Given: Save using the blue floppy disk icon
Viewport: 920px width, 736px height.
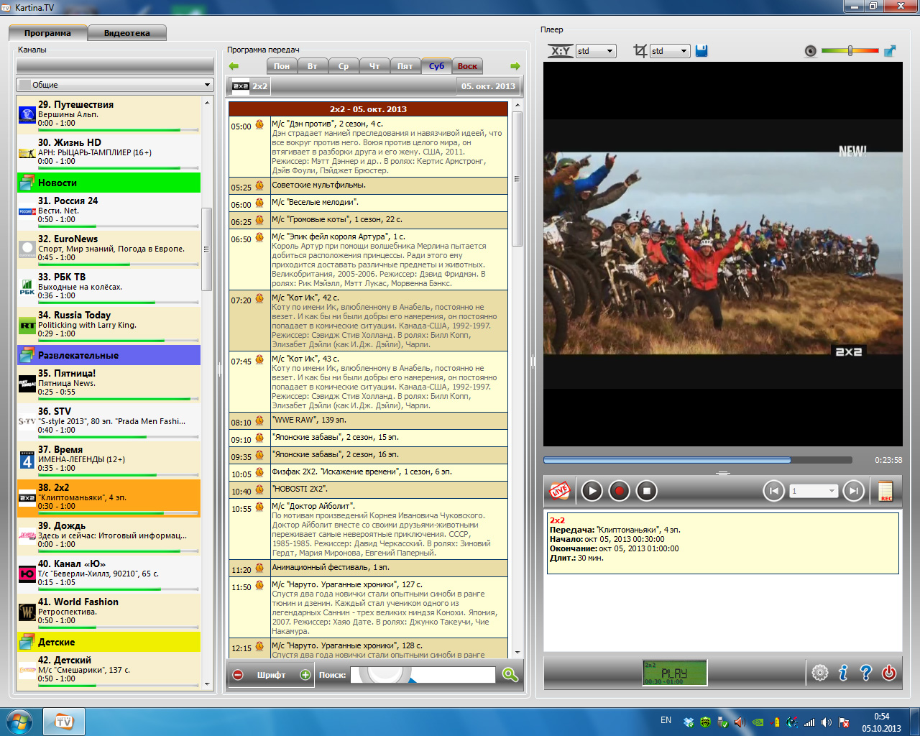Looking at the screenshot, I should [x=701, y=51].
